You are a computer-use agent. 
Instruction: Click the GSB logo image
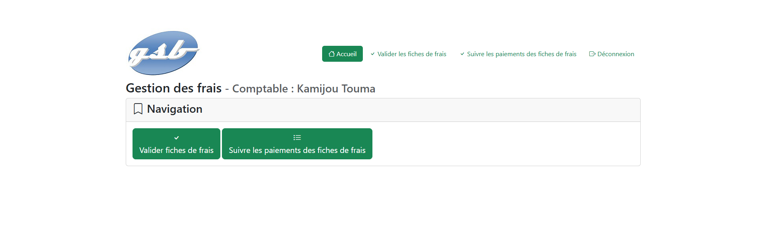(163, 53)
